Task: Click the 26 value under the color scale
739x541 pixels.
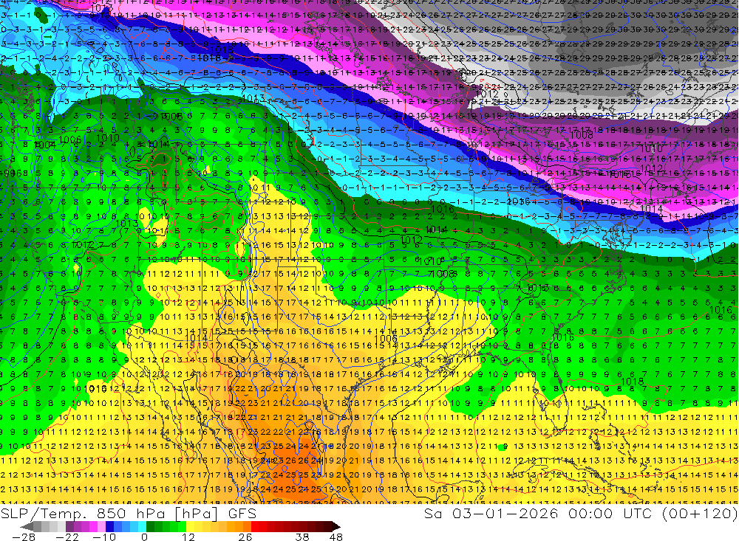Action: pyautogui.click(x=245, y=537)
